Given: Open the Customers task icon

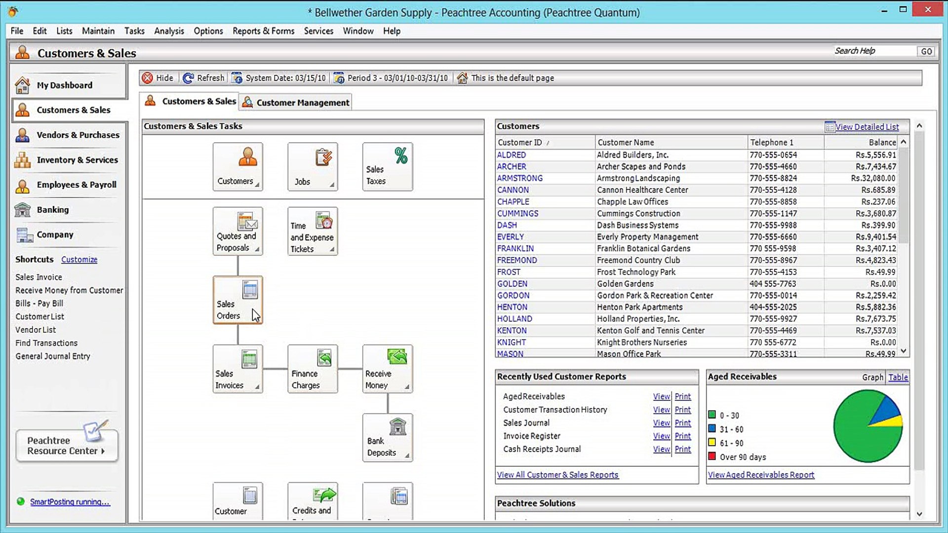Looking at the screenshot, I should 237,167.
